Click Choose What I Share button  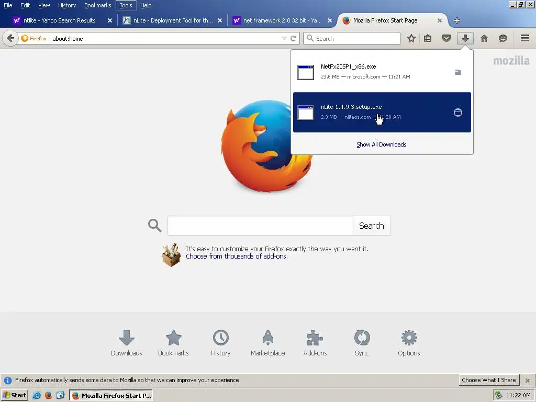(x=488, y=380)
